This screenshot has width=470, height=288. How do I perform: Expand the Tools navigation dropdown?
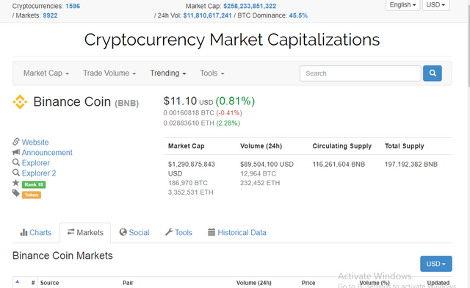click(x=212, y=73)
